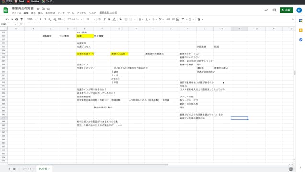Print the spreadsheet
Viewport: 305px width, 172px height.
[x=17, y=19]
